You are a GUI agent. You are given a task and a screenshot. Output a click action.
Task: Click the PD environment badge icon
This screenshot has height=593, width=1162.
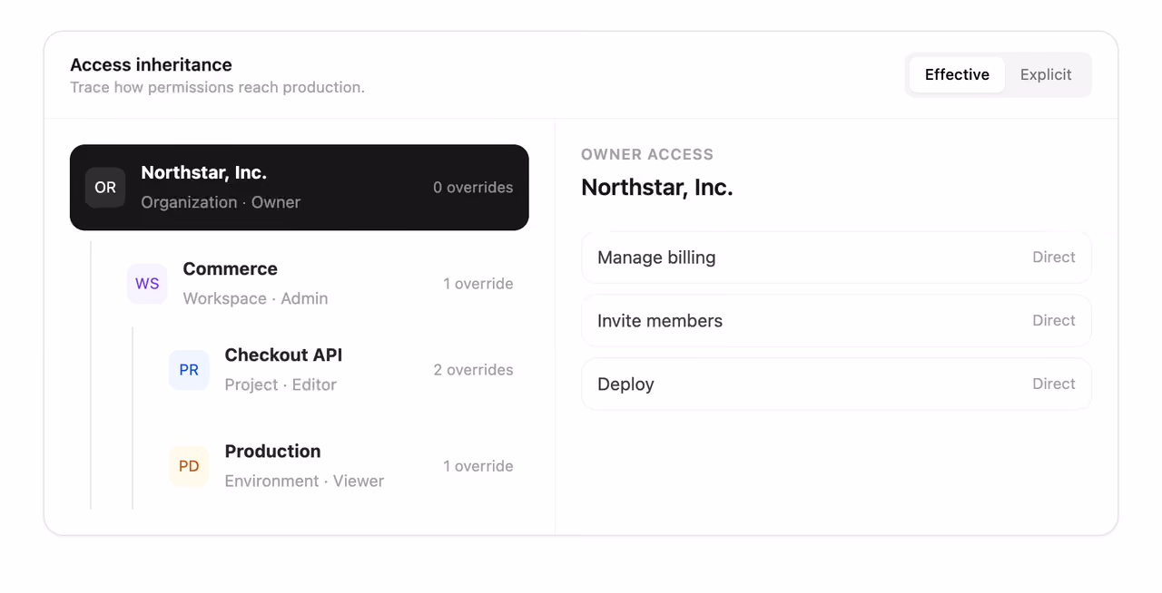point(189,466)
